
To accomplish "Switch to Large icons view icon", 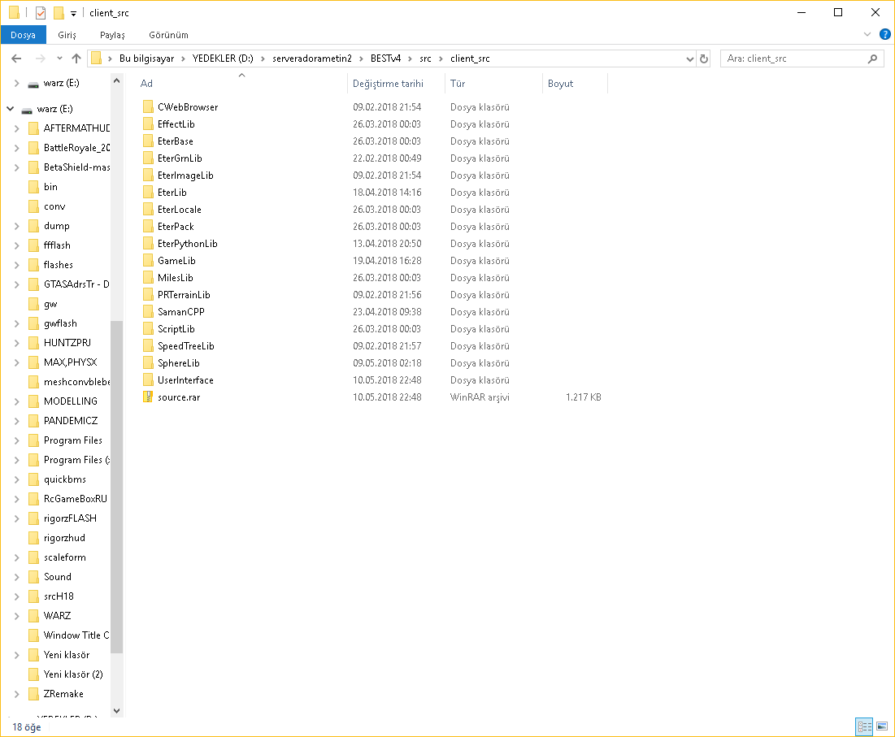I will coord(882,726).
